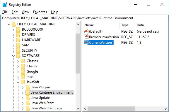
Task: Collapse the JavaSoft key
Action: 18,82
